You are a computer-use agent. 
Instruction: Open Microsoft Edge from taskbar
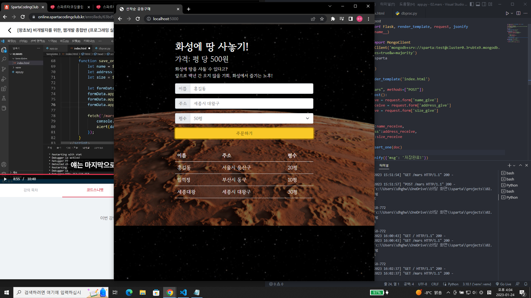tap(129, 292)
